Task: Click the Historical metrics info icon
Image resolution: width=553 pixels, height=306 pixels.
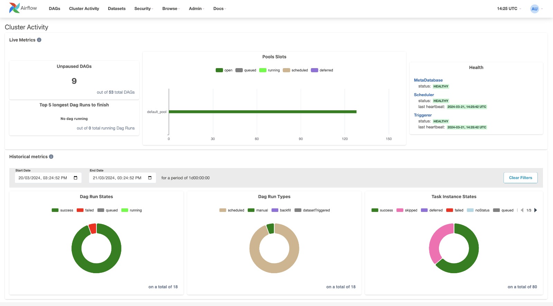Action: 51,157
